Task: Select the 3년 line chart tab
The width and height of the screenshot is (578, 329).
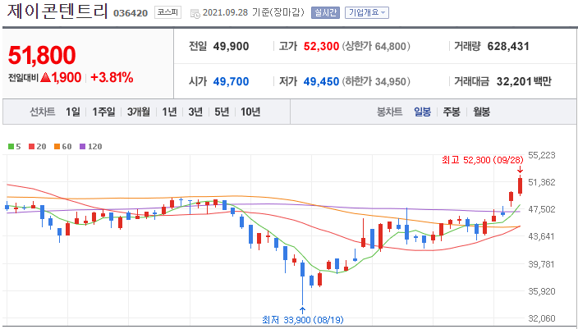Action: tap(195, 112)
